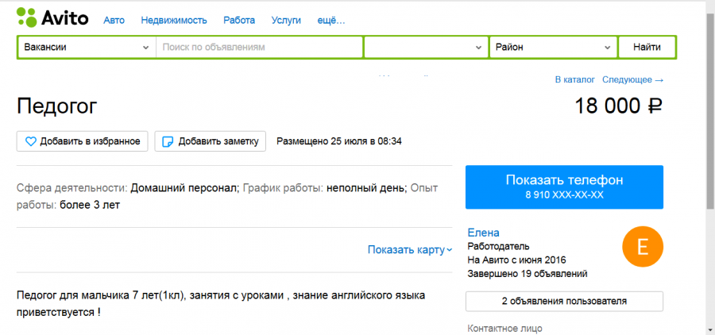The height and width of the screenshot is (335, 715).
Task: Click Добавить заметку button
Action: tap(211, 141)
